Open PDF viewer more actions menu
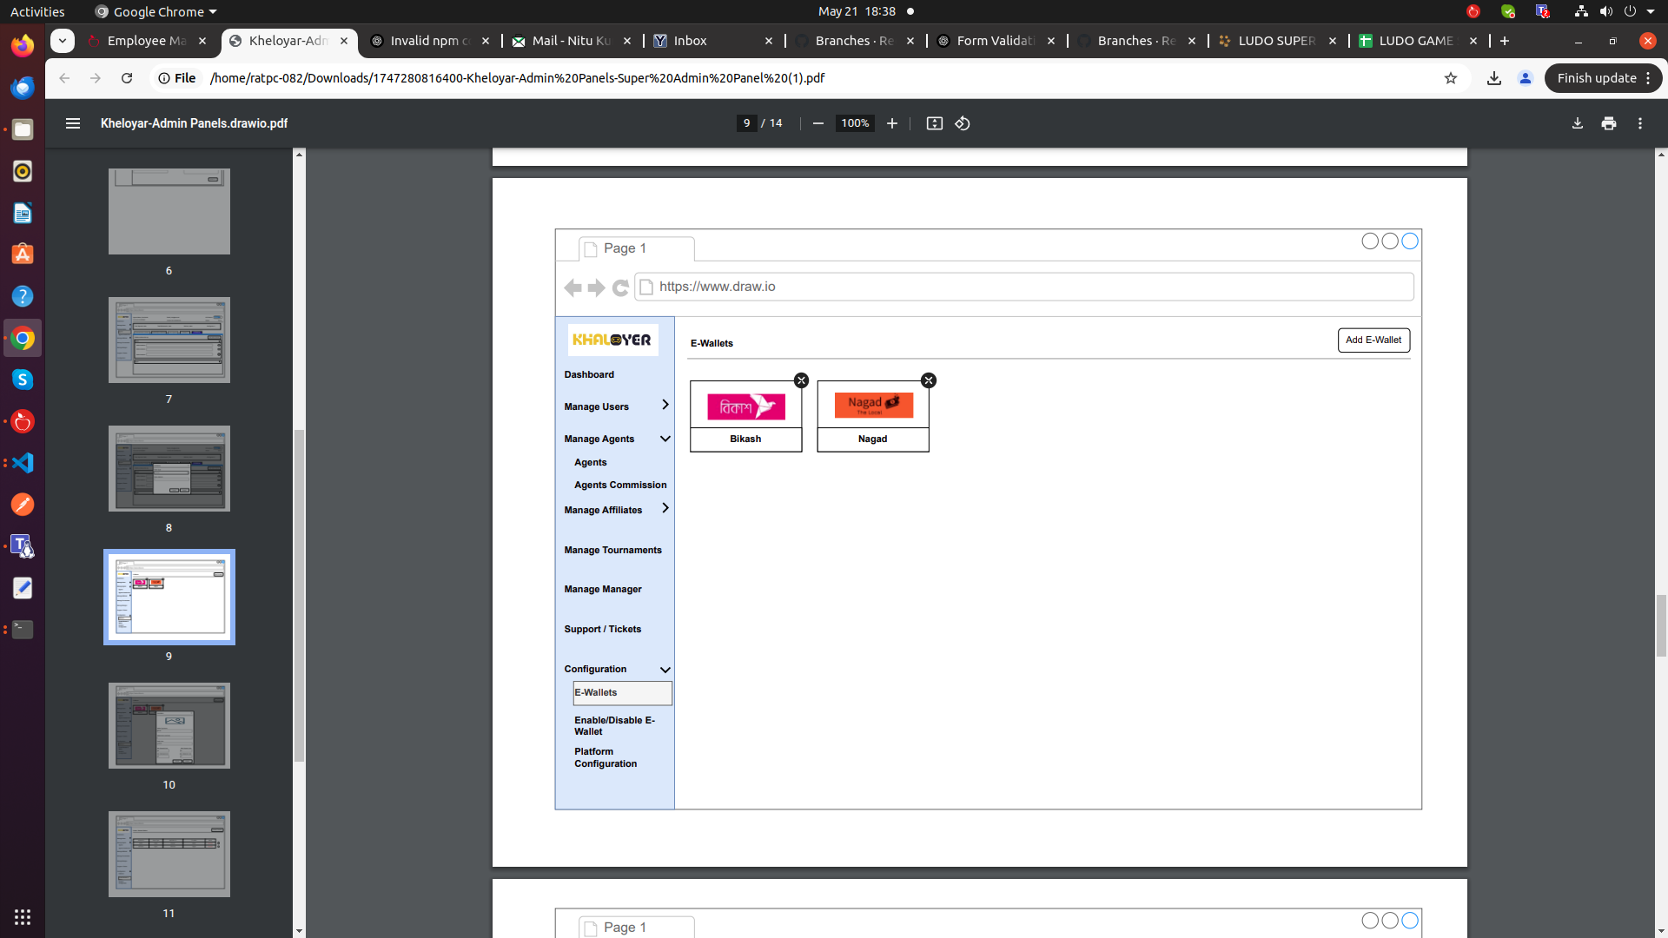The width and height of the screenshot is (1668, 938). tap(1640, 123)
